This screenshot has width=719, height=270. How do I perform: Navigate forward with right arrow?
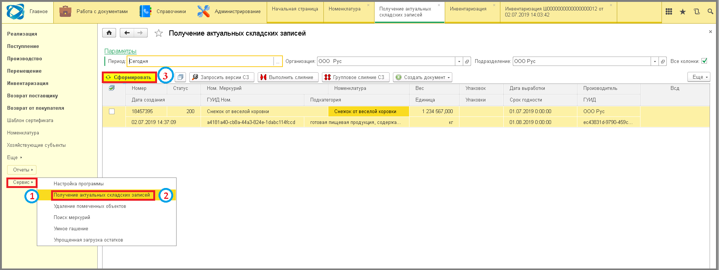(x=140, y=33)
